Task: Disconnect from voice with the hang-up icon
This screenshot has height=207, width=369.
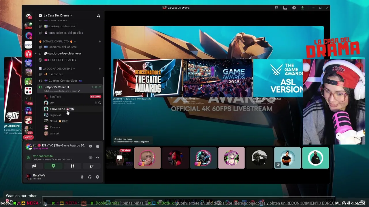Action: pos(97,158)
